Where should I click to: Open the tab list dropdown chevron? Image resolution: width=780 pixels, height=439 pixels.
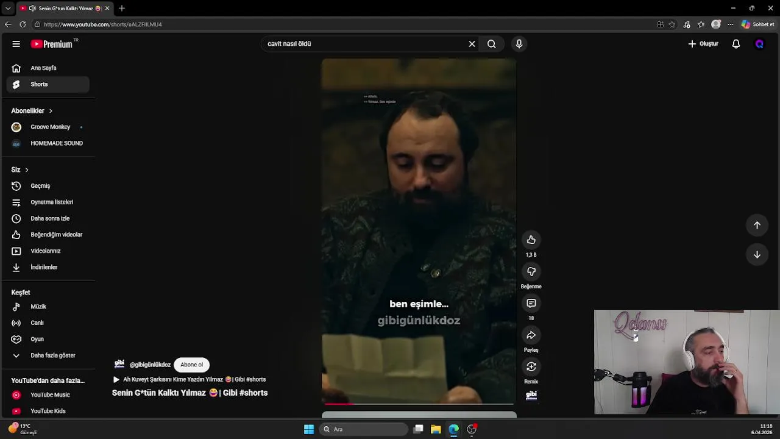8,9
